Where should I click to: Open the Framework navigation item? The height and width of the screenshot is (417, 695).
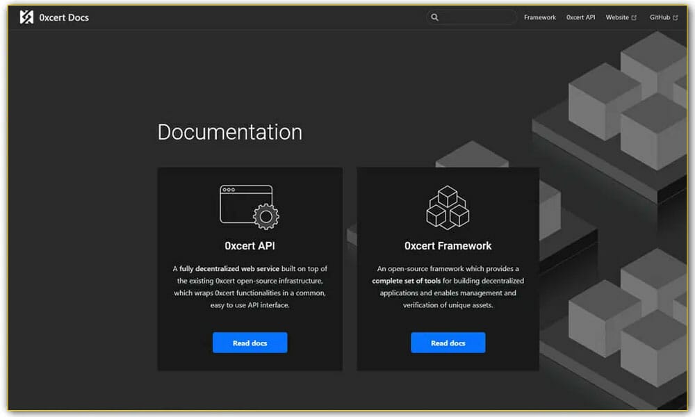point(539,17)
